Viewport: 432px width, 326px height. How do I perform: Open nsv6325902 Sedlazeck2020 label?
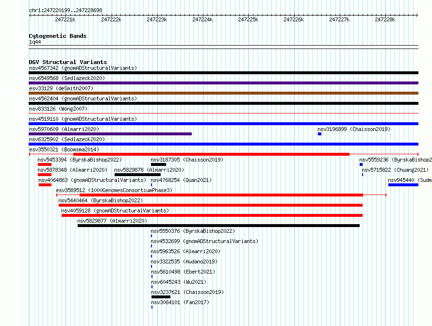coord(67,139)
